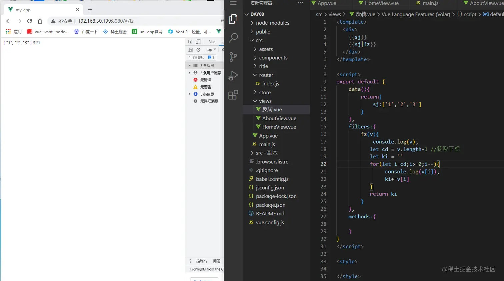Clear the DevTools console
This screenshot has height=281, width=504.
(198, 50)
